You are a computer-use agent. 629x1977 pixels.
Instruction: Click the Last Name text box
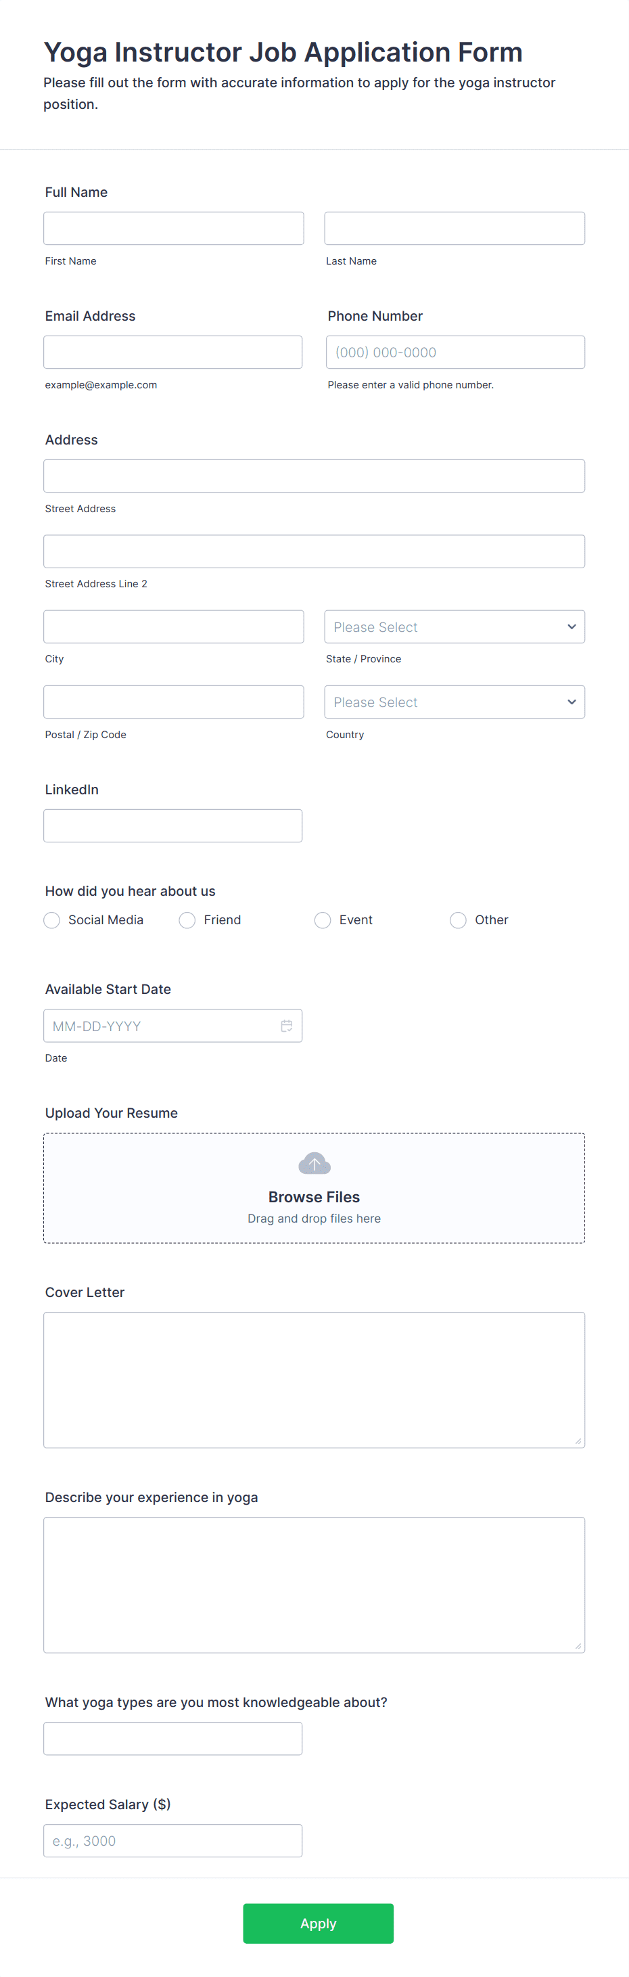point(454,228)
